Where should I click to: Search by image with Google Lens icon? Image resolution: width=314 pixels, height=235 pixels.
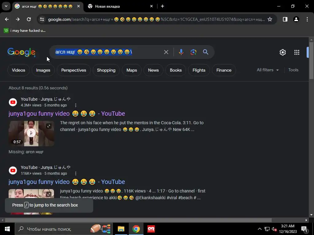coord(193,52)
